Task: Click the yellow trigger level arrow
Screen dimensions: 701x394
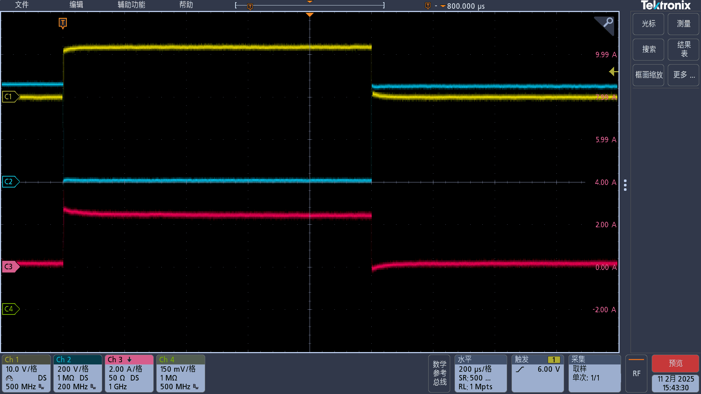Action: [613, 72]
